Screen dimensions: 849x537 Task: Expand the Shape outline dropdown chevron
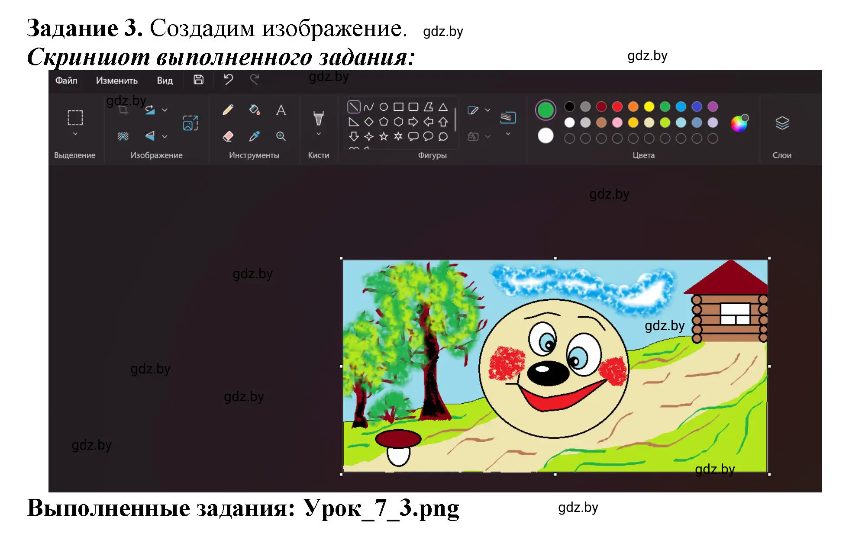click(x=487, y=110)
